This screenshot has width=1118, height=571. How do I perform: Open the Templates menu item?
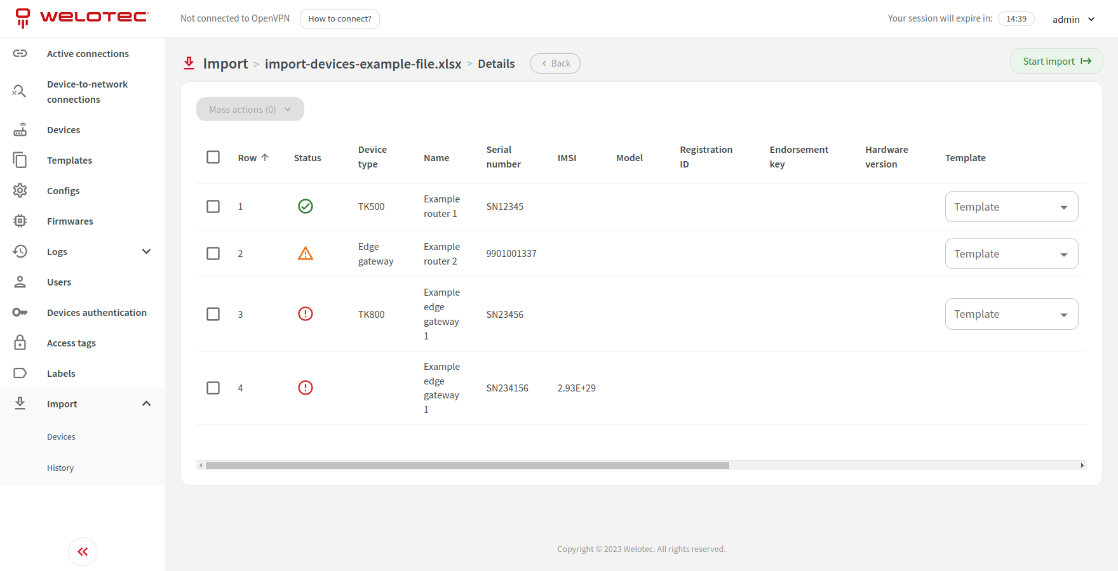(69, 161)
